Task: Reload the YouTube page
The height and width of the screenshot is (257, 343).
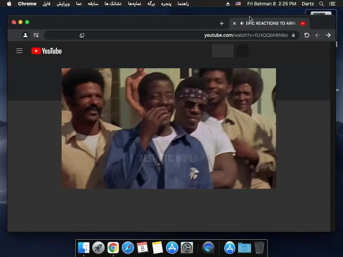Action: click(307, 35)
